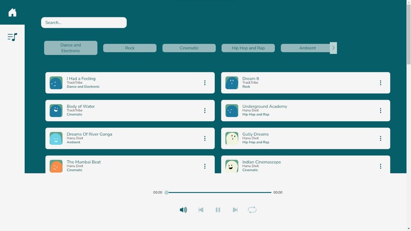The width and height of the screenshot is (411, 231).
Task: Focus the Search input field
Action: pyautogui.click(x=84, y=23)
